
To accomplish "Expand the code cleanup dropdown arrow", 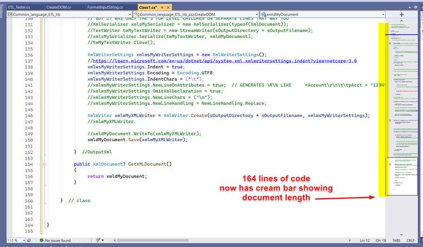I will pyautogui.click(x=103, y=240).
